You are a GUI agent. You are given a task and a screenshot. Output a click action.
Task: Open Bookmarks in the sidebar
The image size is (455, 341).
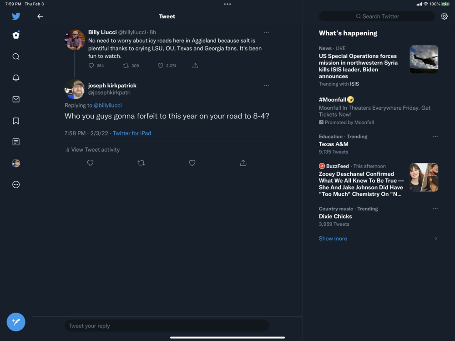16,121
